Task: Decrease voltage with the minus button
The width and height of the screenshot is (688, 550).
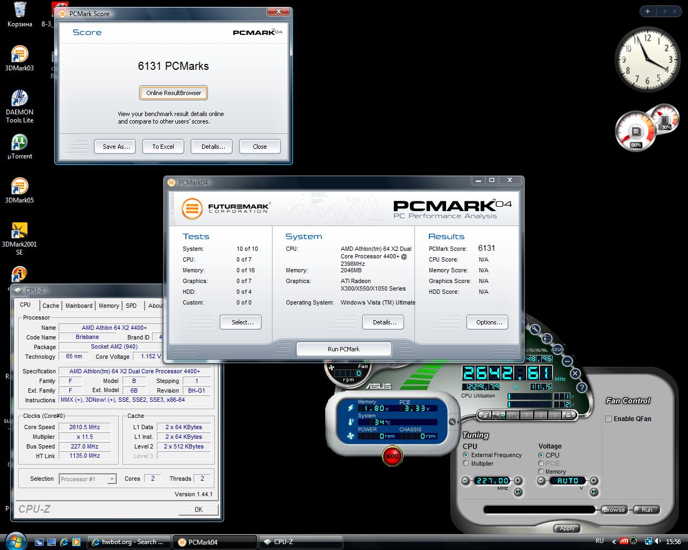Action: click(541, 481)
